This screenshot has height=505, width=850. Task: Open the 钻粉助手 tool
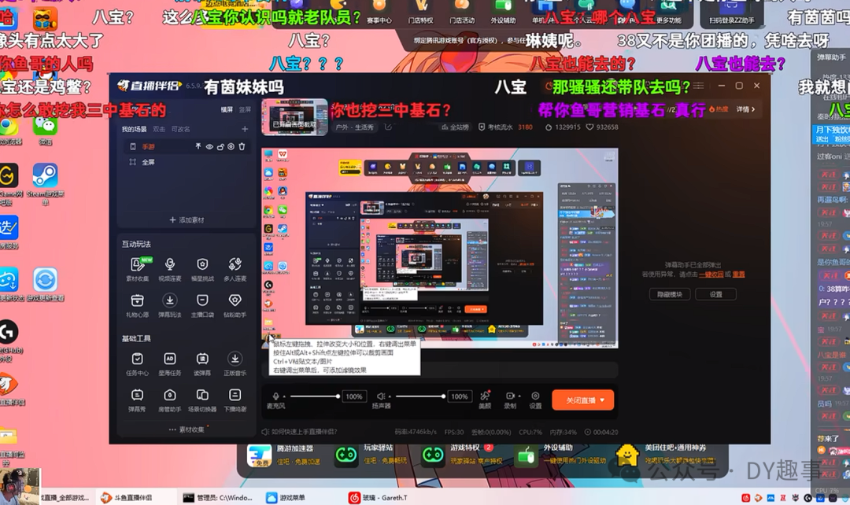235,306
